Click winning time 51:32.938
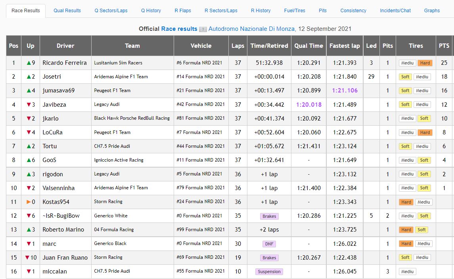454x279 pixels. point(269,63)
